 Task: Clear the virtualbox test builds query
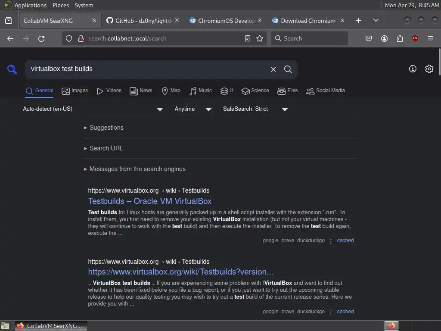click(273, 69)
